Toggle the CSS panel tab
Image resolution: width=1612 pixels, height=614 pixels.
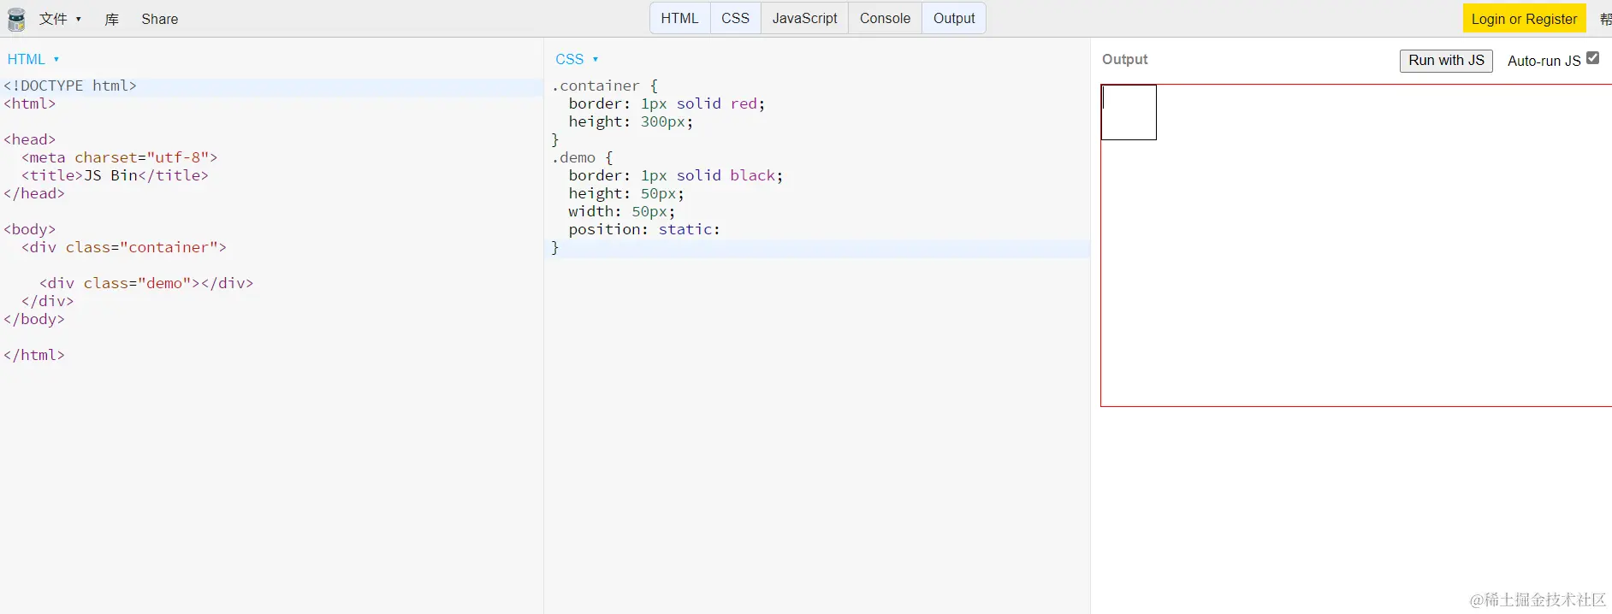pos(735,18)
